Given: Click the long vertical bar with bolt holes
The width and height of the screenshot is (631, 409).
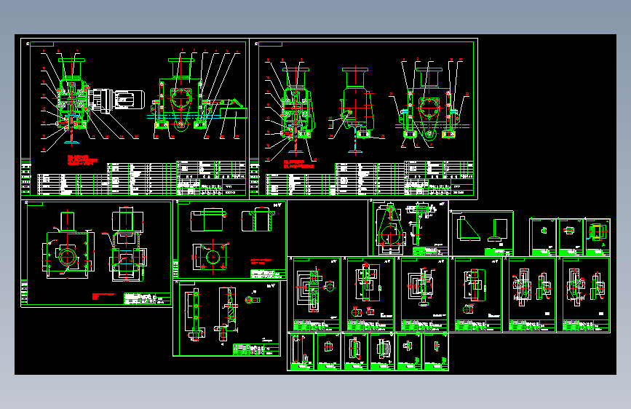Looking at the screenshot, I should (195, 314).
